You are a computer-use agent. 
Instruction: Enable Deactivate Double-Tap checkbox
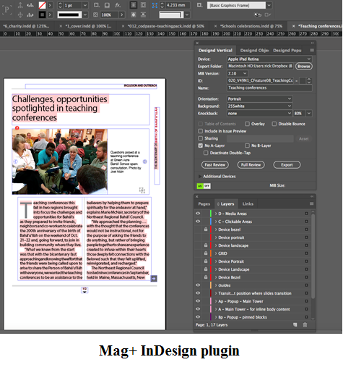(x=206, y=153)
